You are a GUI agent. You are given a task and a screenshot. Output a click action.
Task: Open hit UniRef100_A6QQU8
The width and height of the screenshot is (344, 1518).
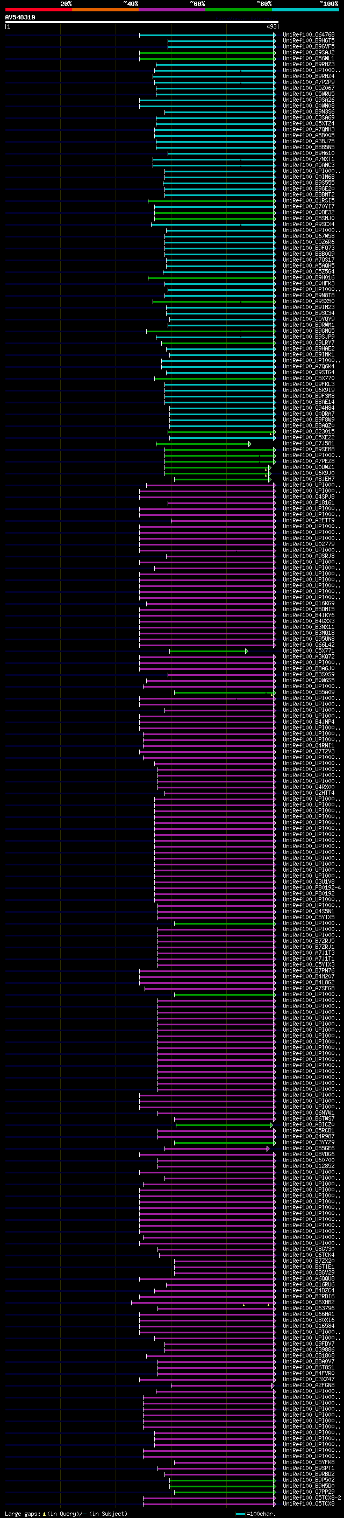click(x=309, y=1279)
